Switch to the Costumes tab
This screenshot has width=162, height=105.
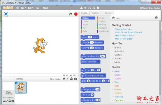point(96,13)
